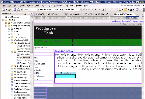Open the Borders dropdown arrow
145x99 pixels.
123,10
